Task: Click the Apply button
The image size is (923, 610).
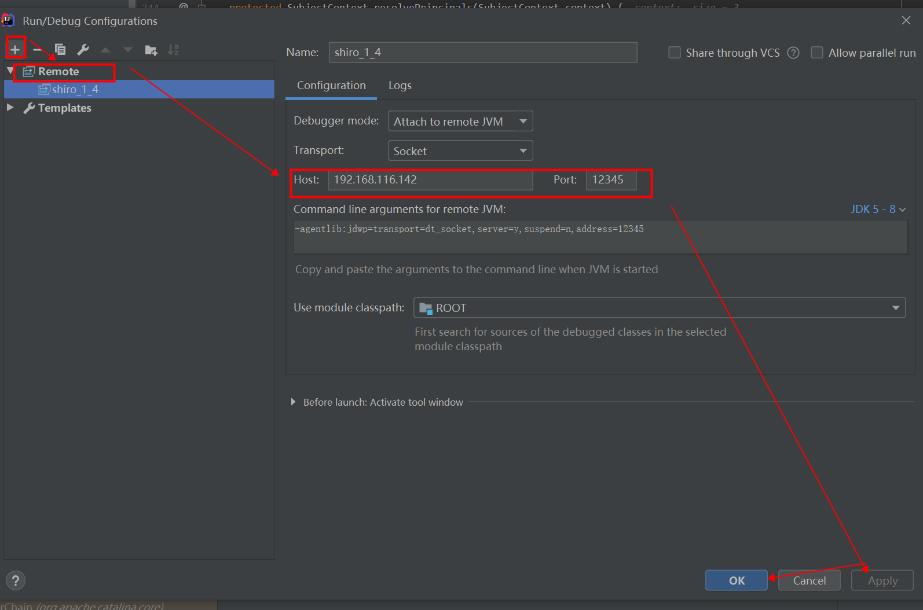Action: point(882,580)
